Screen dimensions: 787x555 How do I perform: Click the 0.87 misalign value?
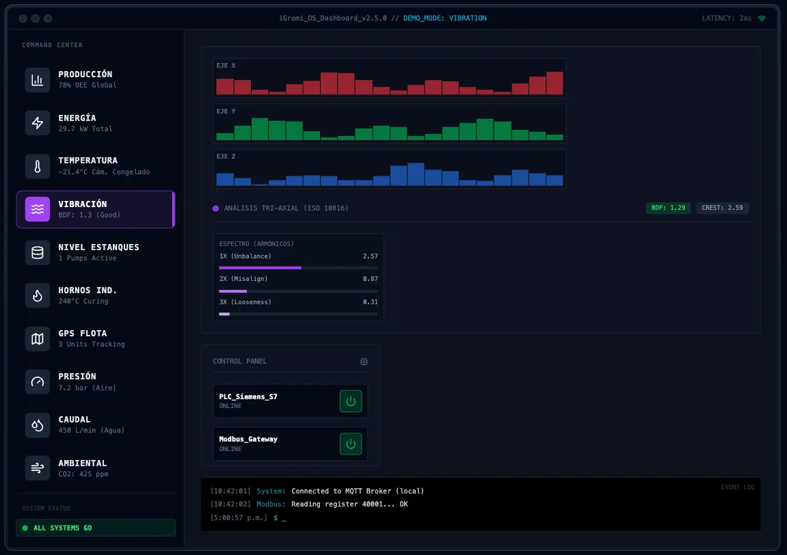click(x=371, y=279)
